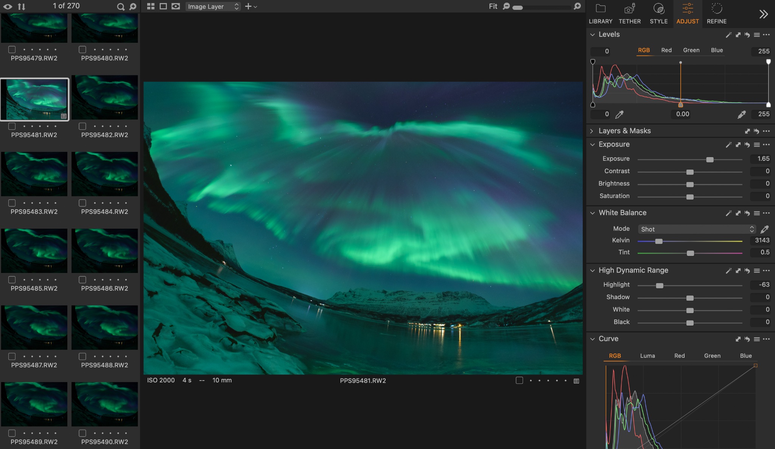Expand the Layers & Masks panel

pos(592,131)
